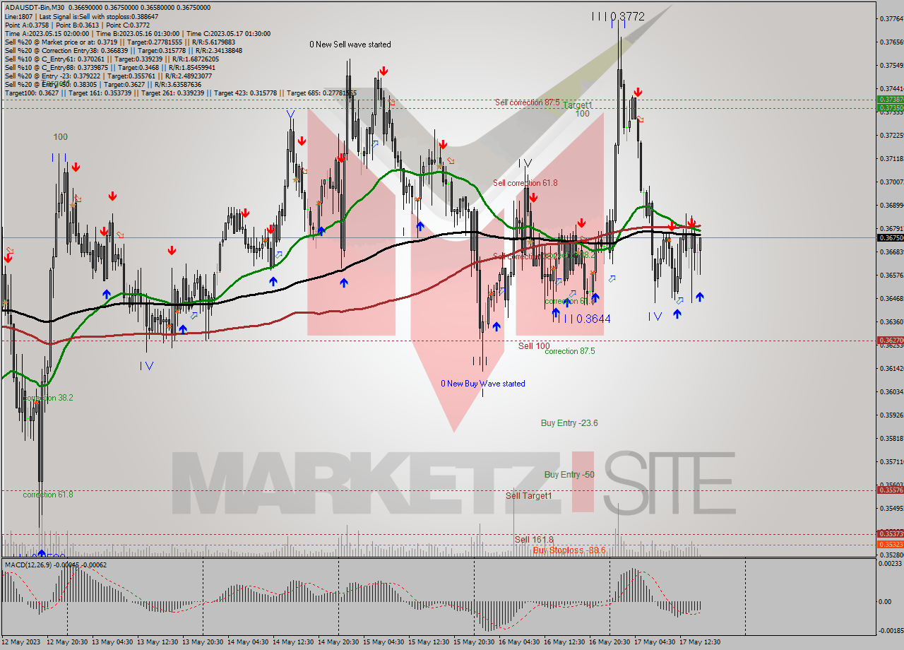Click the '16 May 12:30' time label
The width and height of the screenshot is (904, 650).
pyautogui.click(x=564, y=642)
